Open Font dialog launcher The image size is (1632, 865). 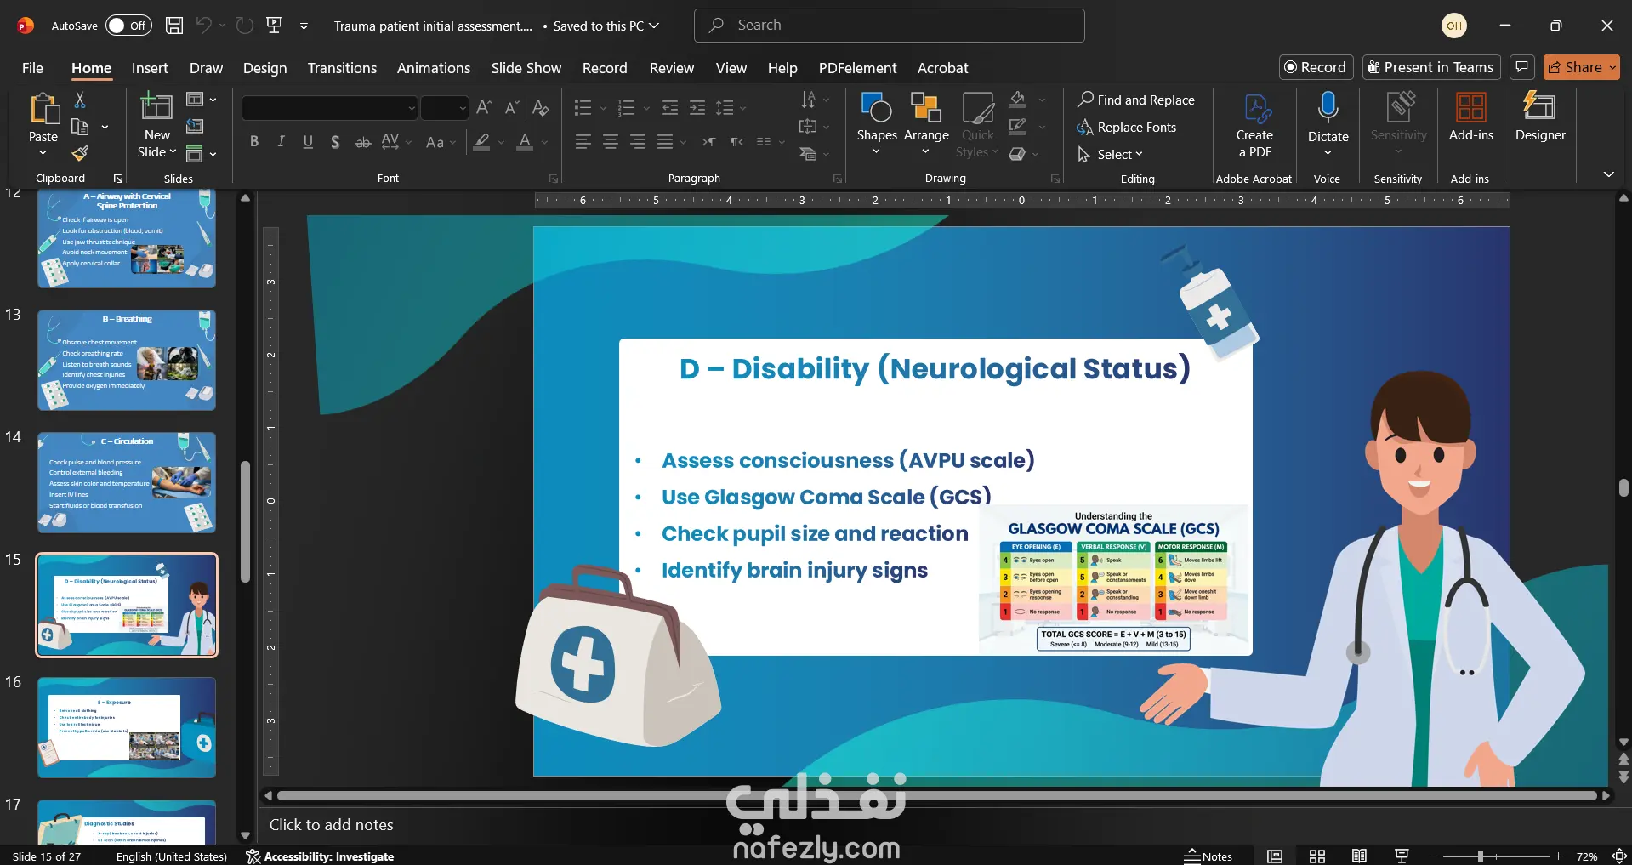(x=554, y=179)
